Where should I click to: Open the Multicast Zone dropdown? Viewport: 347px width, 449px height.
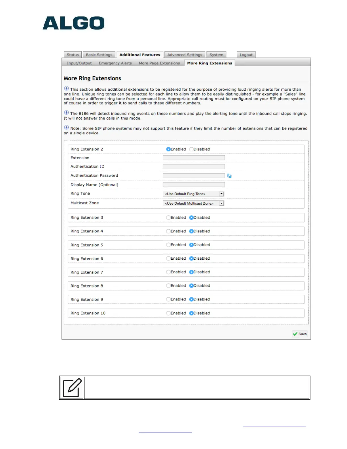(x=194, y=203)
